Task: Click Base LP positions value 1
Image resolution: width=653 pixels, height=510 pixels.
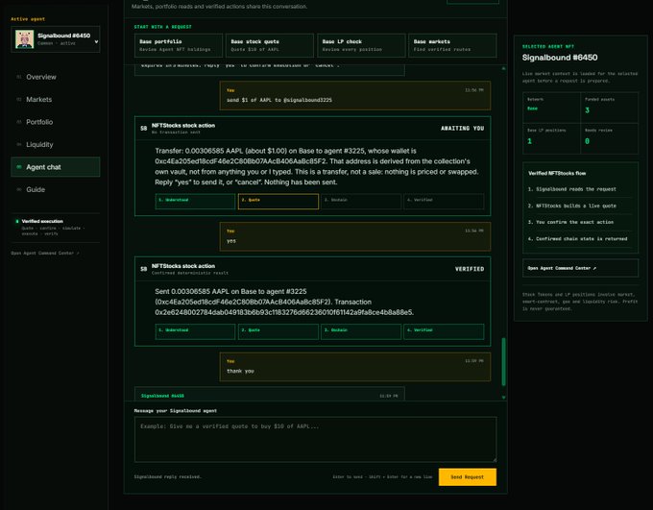Action: tap(530, 141)
